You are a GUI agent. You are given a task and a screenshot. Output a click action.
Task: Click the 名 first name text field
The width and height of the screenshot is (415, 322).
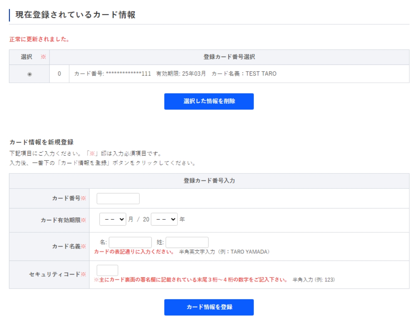pyautogui.click(x=130, y=242)
